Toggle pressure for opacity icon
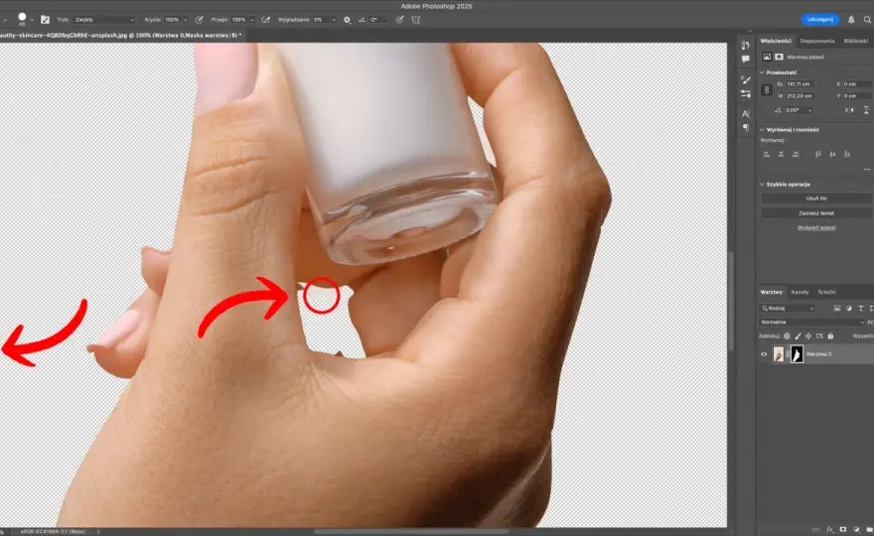The image size is (874, 536). 199,20
